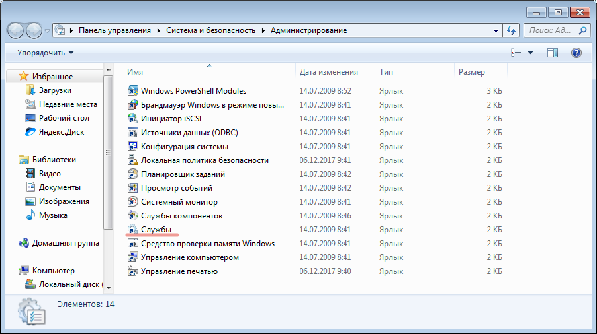597x334 pixels.
Task: Refresh the folder view with refresh icon
Action: pyautogui.click(x=511, y=30)
